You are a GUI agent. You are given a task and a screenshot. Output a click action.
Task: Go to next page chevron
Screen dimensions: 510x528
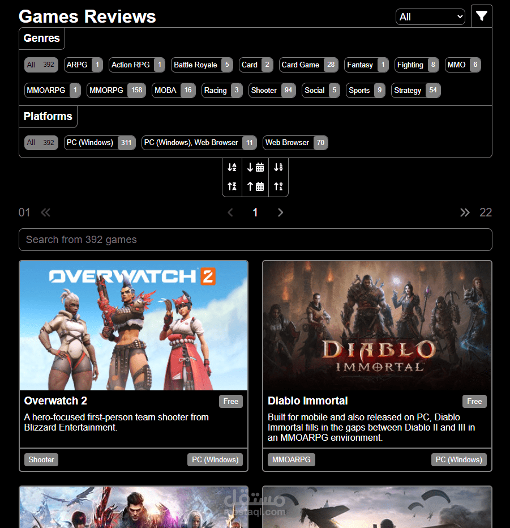pos(280,212)
